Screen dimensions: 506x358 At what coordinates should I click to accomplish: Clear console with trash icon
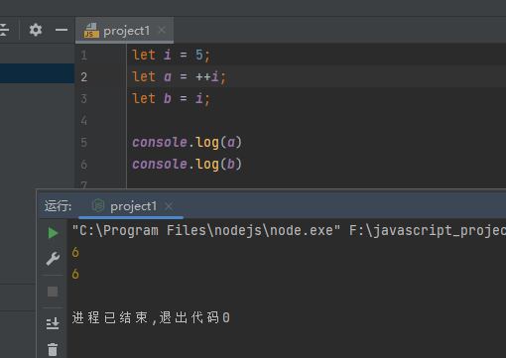[53, 349]
